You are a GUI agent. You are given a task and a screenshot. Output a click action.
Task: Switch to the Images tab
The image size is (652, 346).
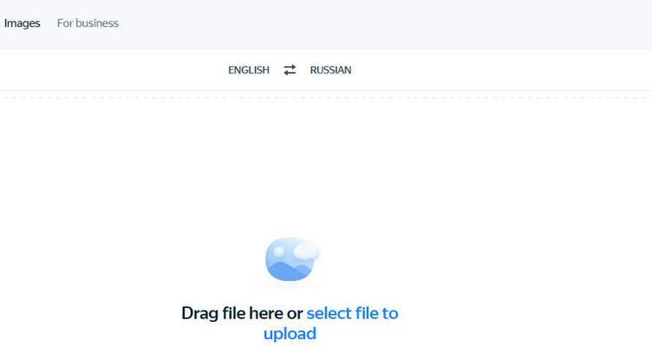click(22, 23)
